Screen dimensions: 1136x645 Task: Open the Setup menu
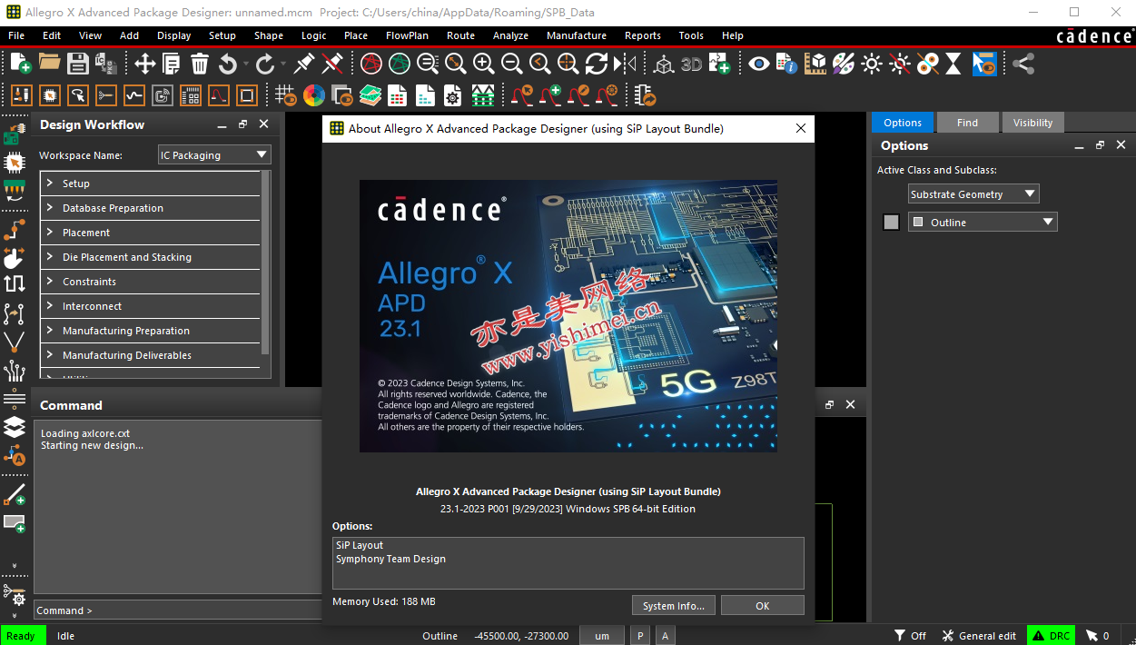[222, 35]
